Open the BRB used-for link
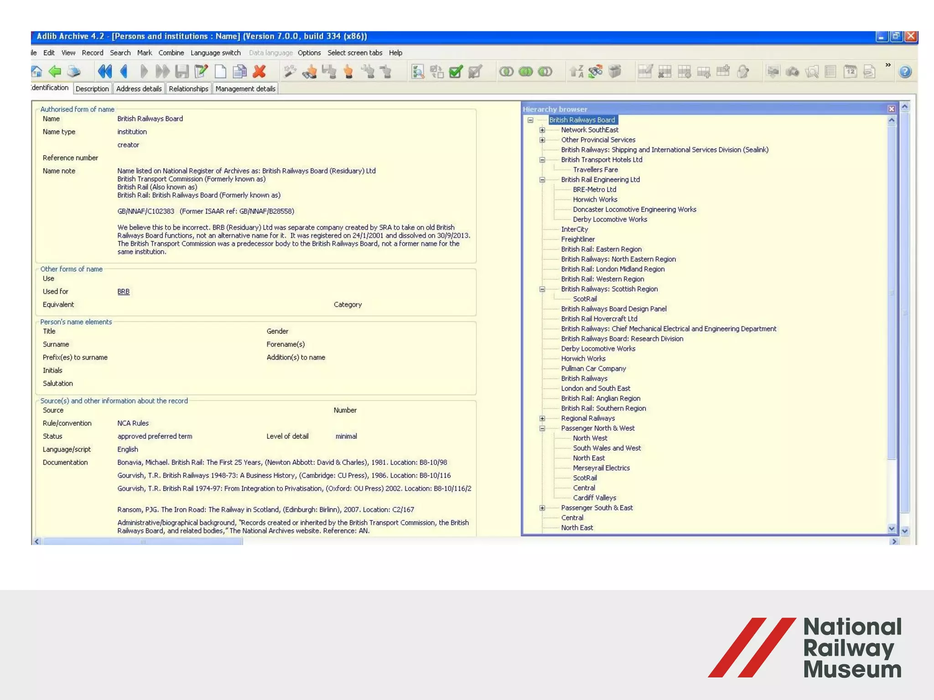 [x=123, y=292]
